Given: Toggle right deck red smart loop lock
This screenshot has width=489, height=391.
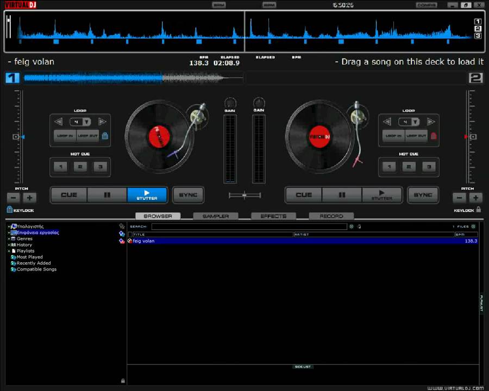Looking at the screenshot, I should click(x=434, y=136).
